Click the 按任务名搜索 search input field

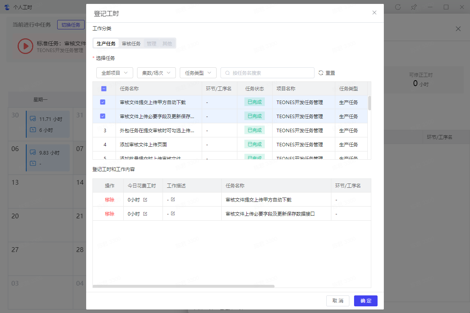point(270,73)
